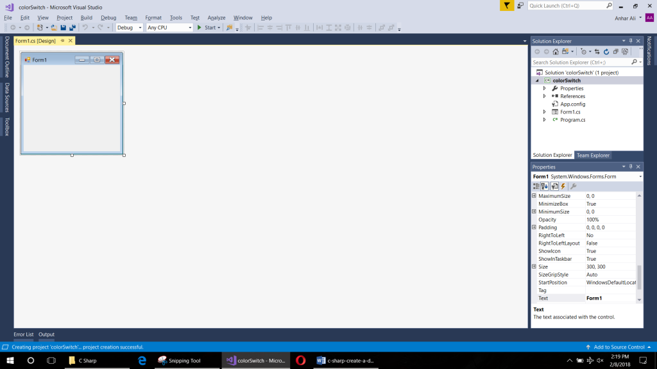Open the Error List panel
The height and width of the screenshot is (369, 657).
pyautogui.click(x=24, y=334)
